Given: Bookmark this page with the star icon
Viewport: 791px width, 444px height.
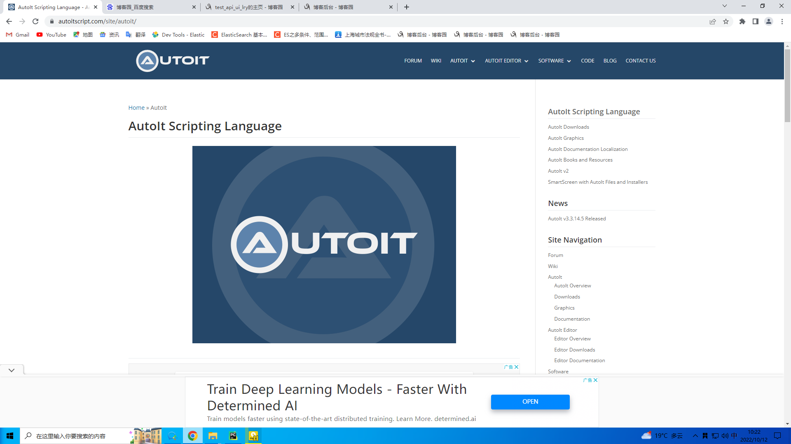Looking at the screenshot, I should tap(726, 21).
